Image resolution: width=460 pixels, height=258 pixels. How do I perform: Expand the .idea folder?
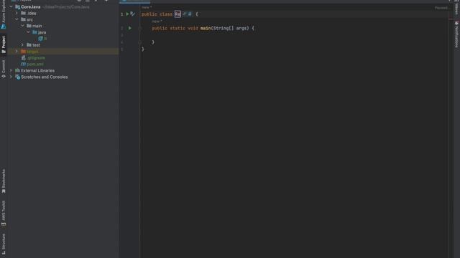click(17, 13)
